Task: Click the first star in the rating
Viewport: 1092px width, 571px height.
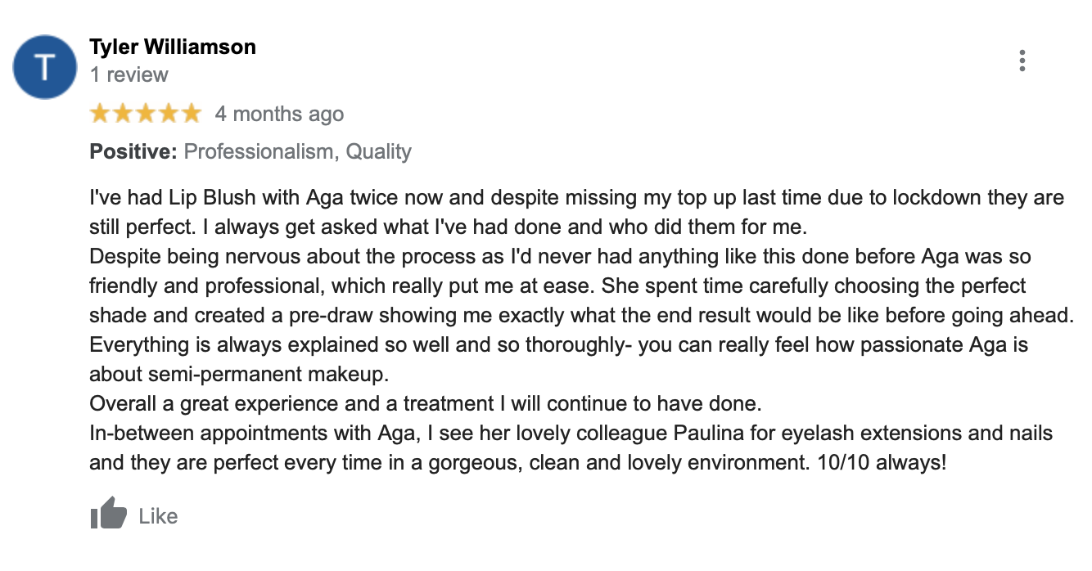Action: [101, 114]
